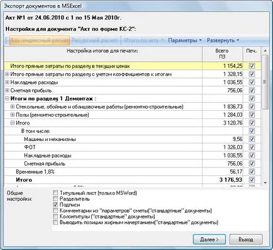
Task: Toggle print checkbox for В том числе row
Action: (252, 131)
